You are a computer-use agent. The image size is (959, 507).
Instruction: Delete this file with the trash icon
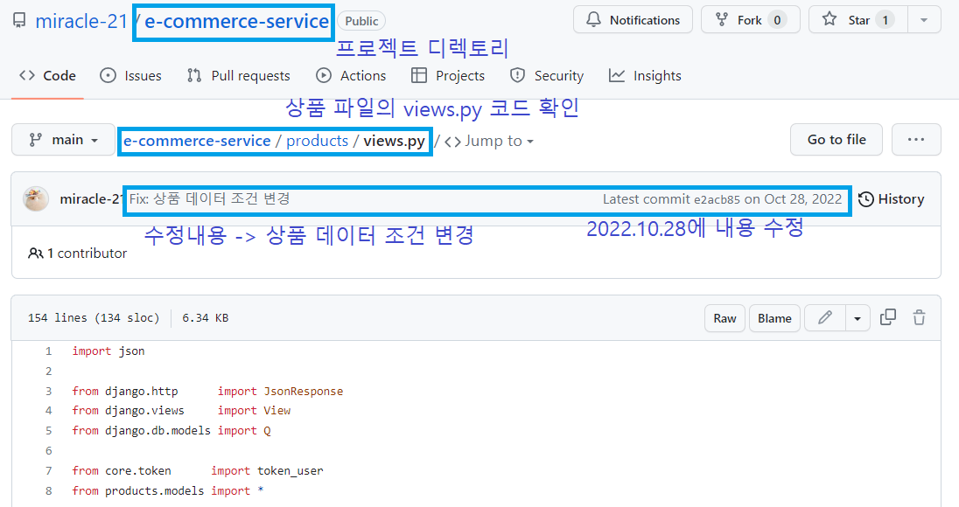pos(920,317)
